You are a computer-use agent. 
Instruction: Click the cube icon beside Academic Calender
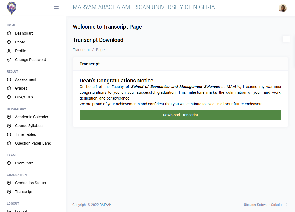9,117
